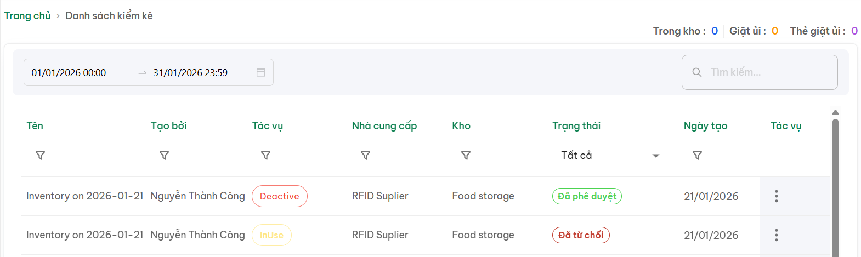Open the three-dot menu for the InUse row
Image resolution: width=861 pixels, height=257 pixels.
pyautogui.click(x=776, y=235)
